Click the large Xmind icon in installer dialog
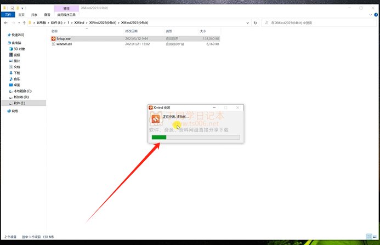The image size is (380, 245). coord(156,119)
